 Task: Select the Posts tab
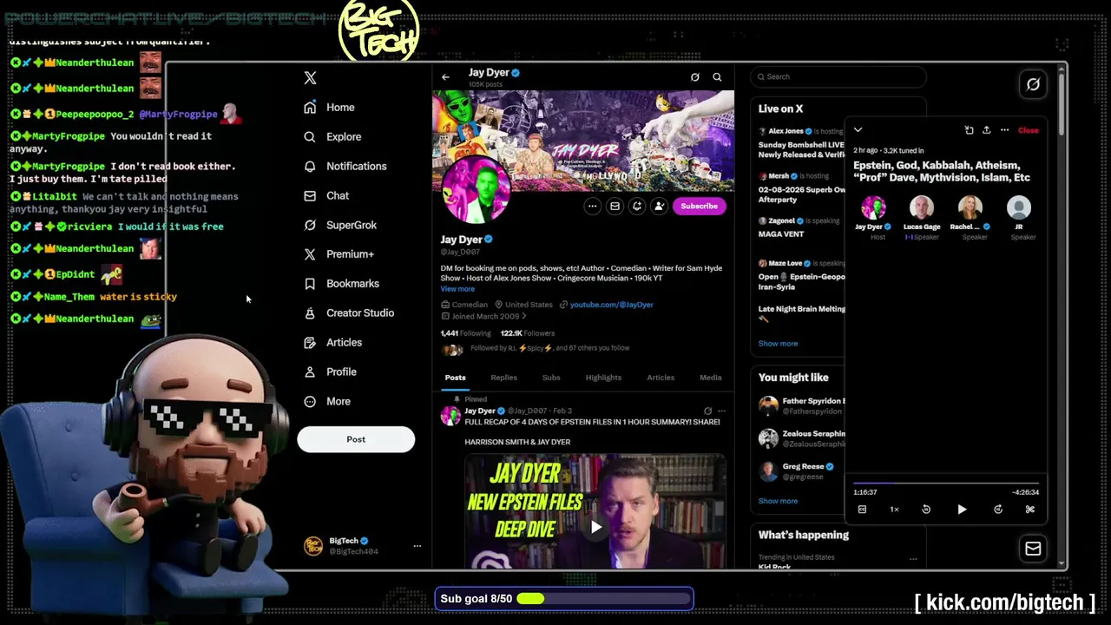pos(455,378)
